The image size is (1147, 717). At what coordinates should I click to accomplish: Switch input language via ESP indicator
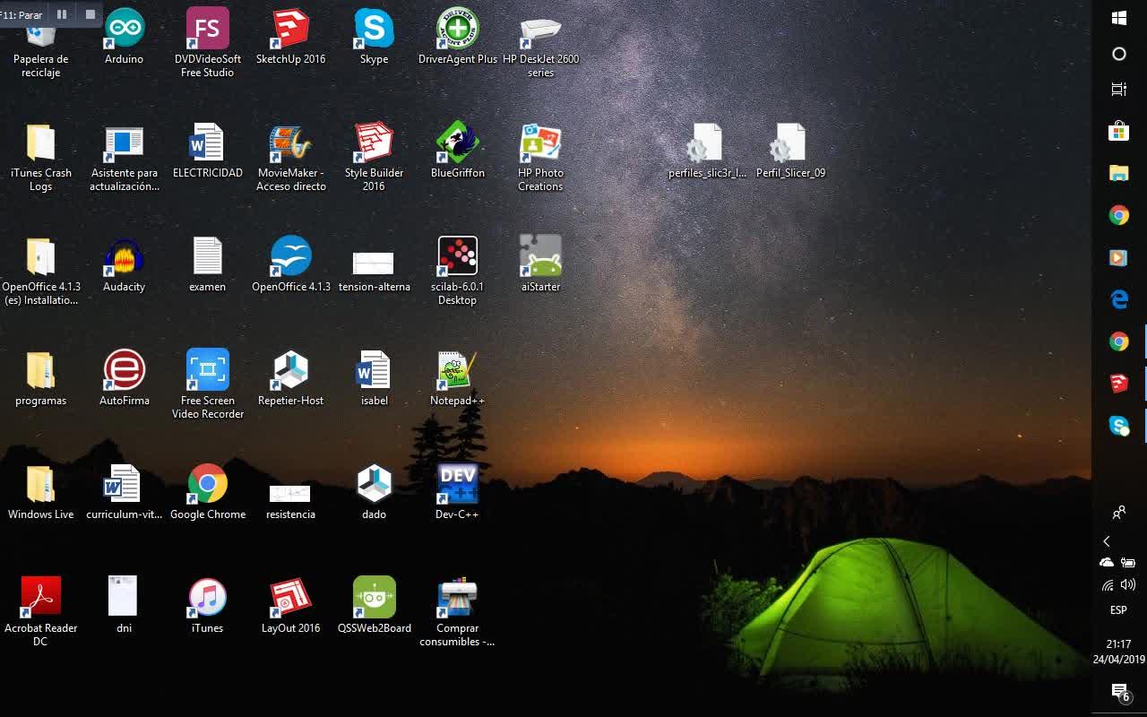tap(1119, 610)
